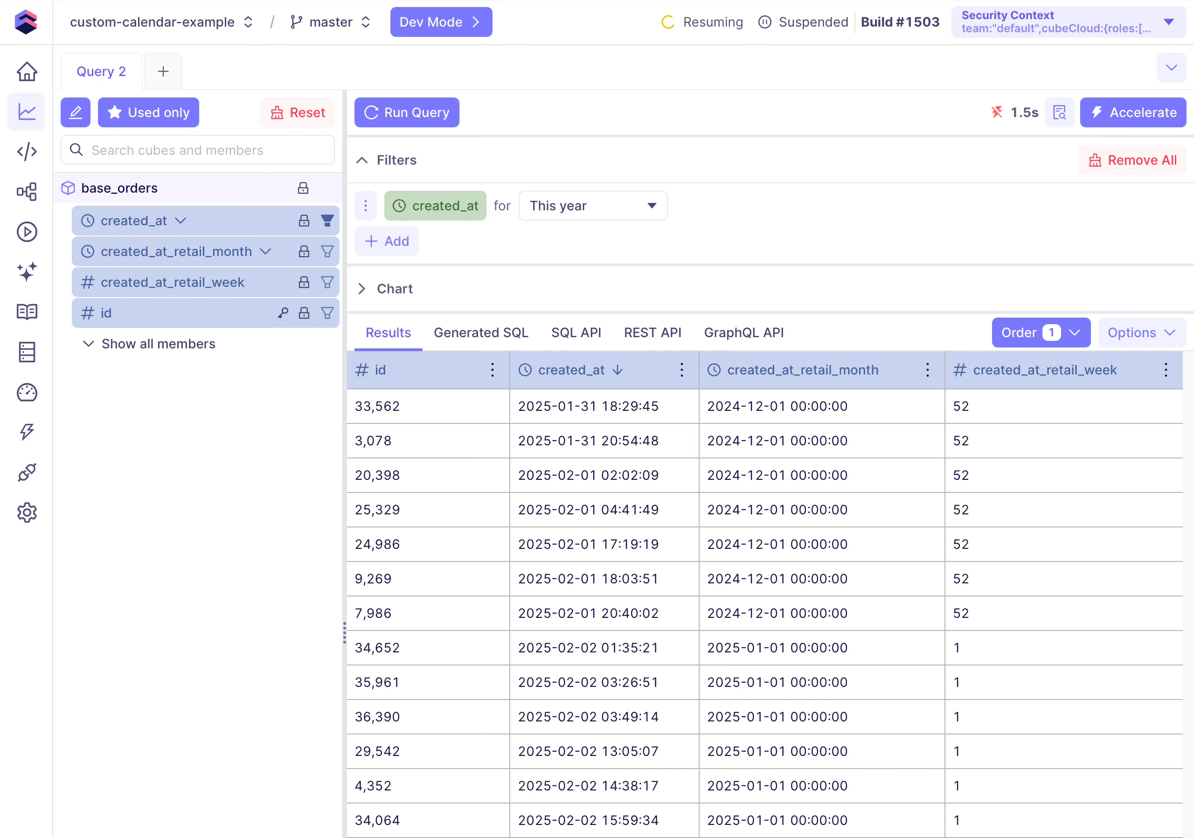Click the sparkles AI icon in the sidebar

point(27,272)
